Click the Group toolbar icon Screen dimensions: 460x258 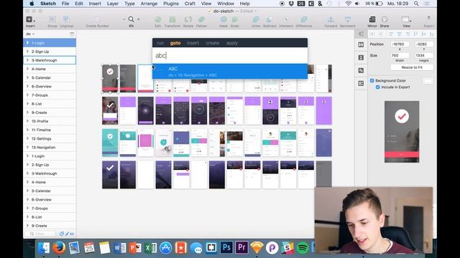click(52, 19)
